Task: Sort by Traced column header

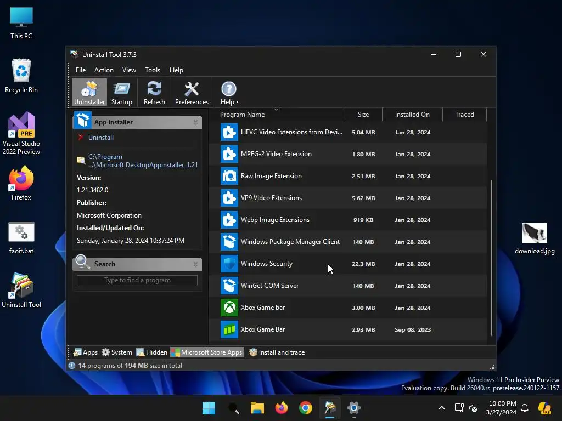Action: point(464,115)
